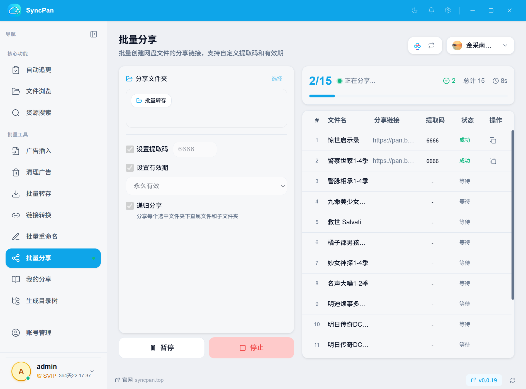Copy share link for 警察世家1-4季
This screenshot has width=526, height=389.
click(x=493, y=161)
